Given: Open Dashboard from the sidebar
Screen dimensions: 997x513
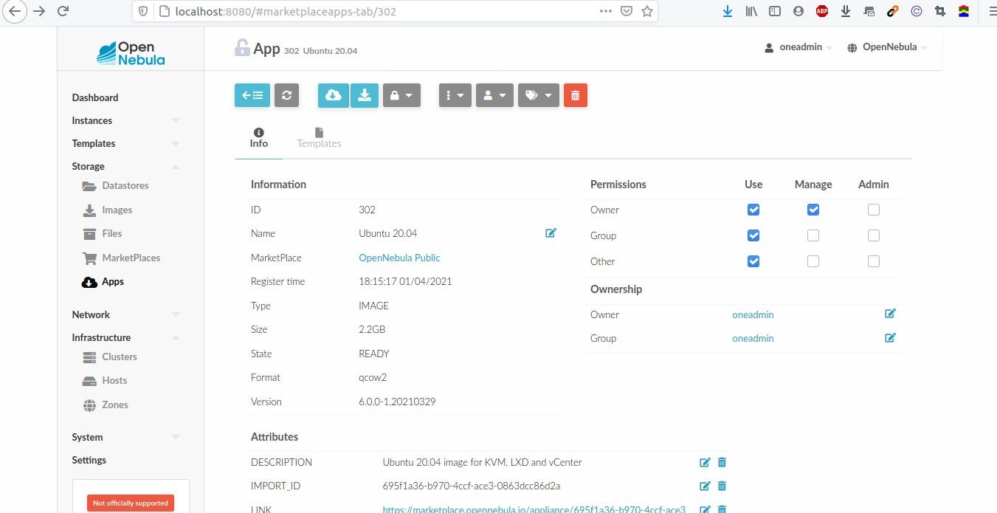Looking at the screenshot, I should tap(95, 97).
